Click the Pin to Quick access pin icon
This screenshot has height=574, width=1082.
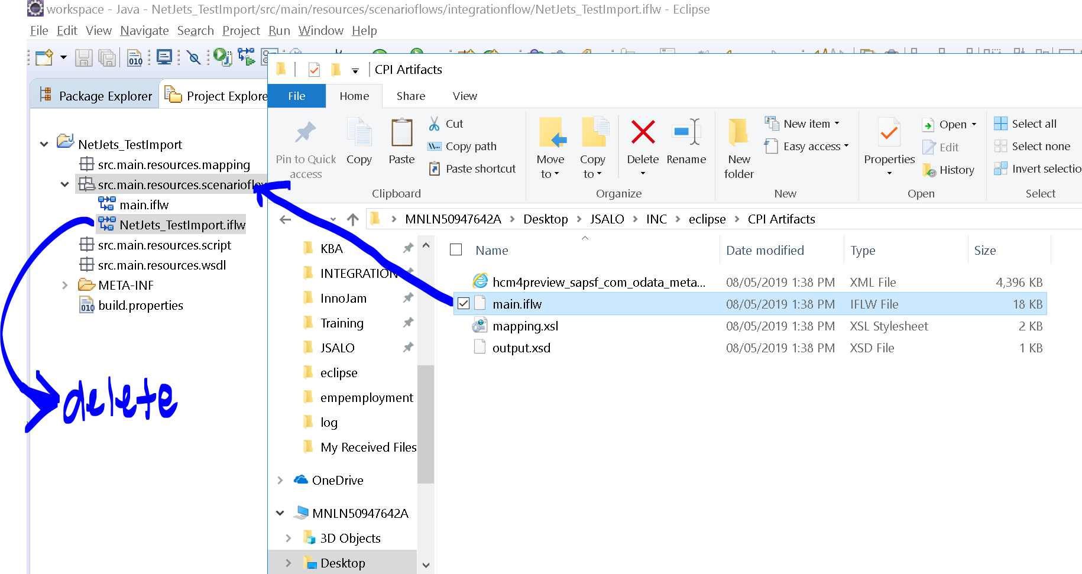[x=306, y=132]
